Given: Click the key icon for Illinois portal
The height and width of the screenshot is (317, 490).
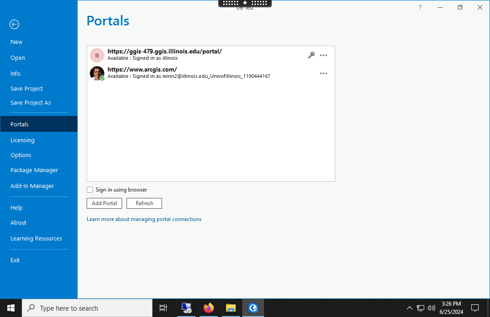Looking at the screenshot, I should [x=311, y=55].
